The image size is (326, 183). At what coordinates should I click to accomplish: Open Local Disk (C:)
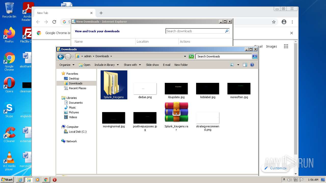click(x=78, y=132)
